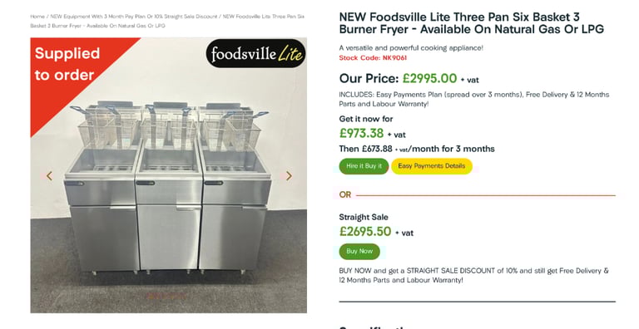
Task: Open Easy Payments Details
Action: point(432,166)
